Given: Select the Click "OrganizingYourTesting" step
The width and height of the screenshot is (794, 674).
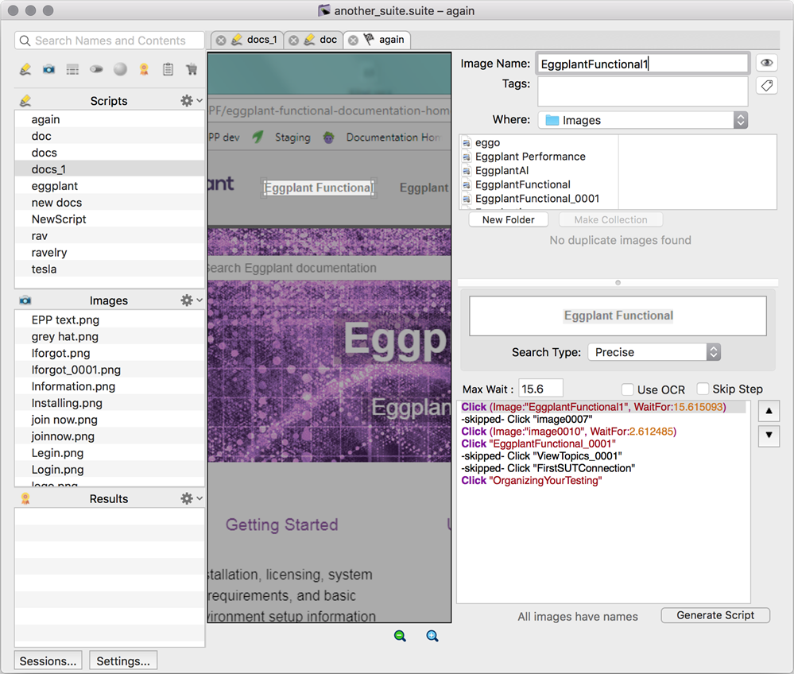Looking at the screenshot, I should (602, 480).
